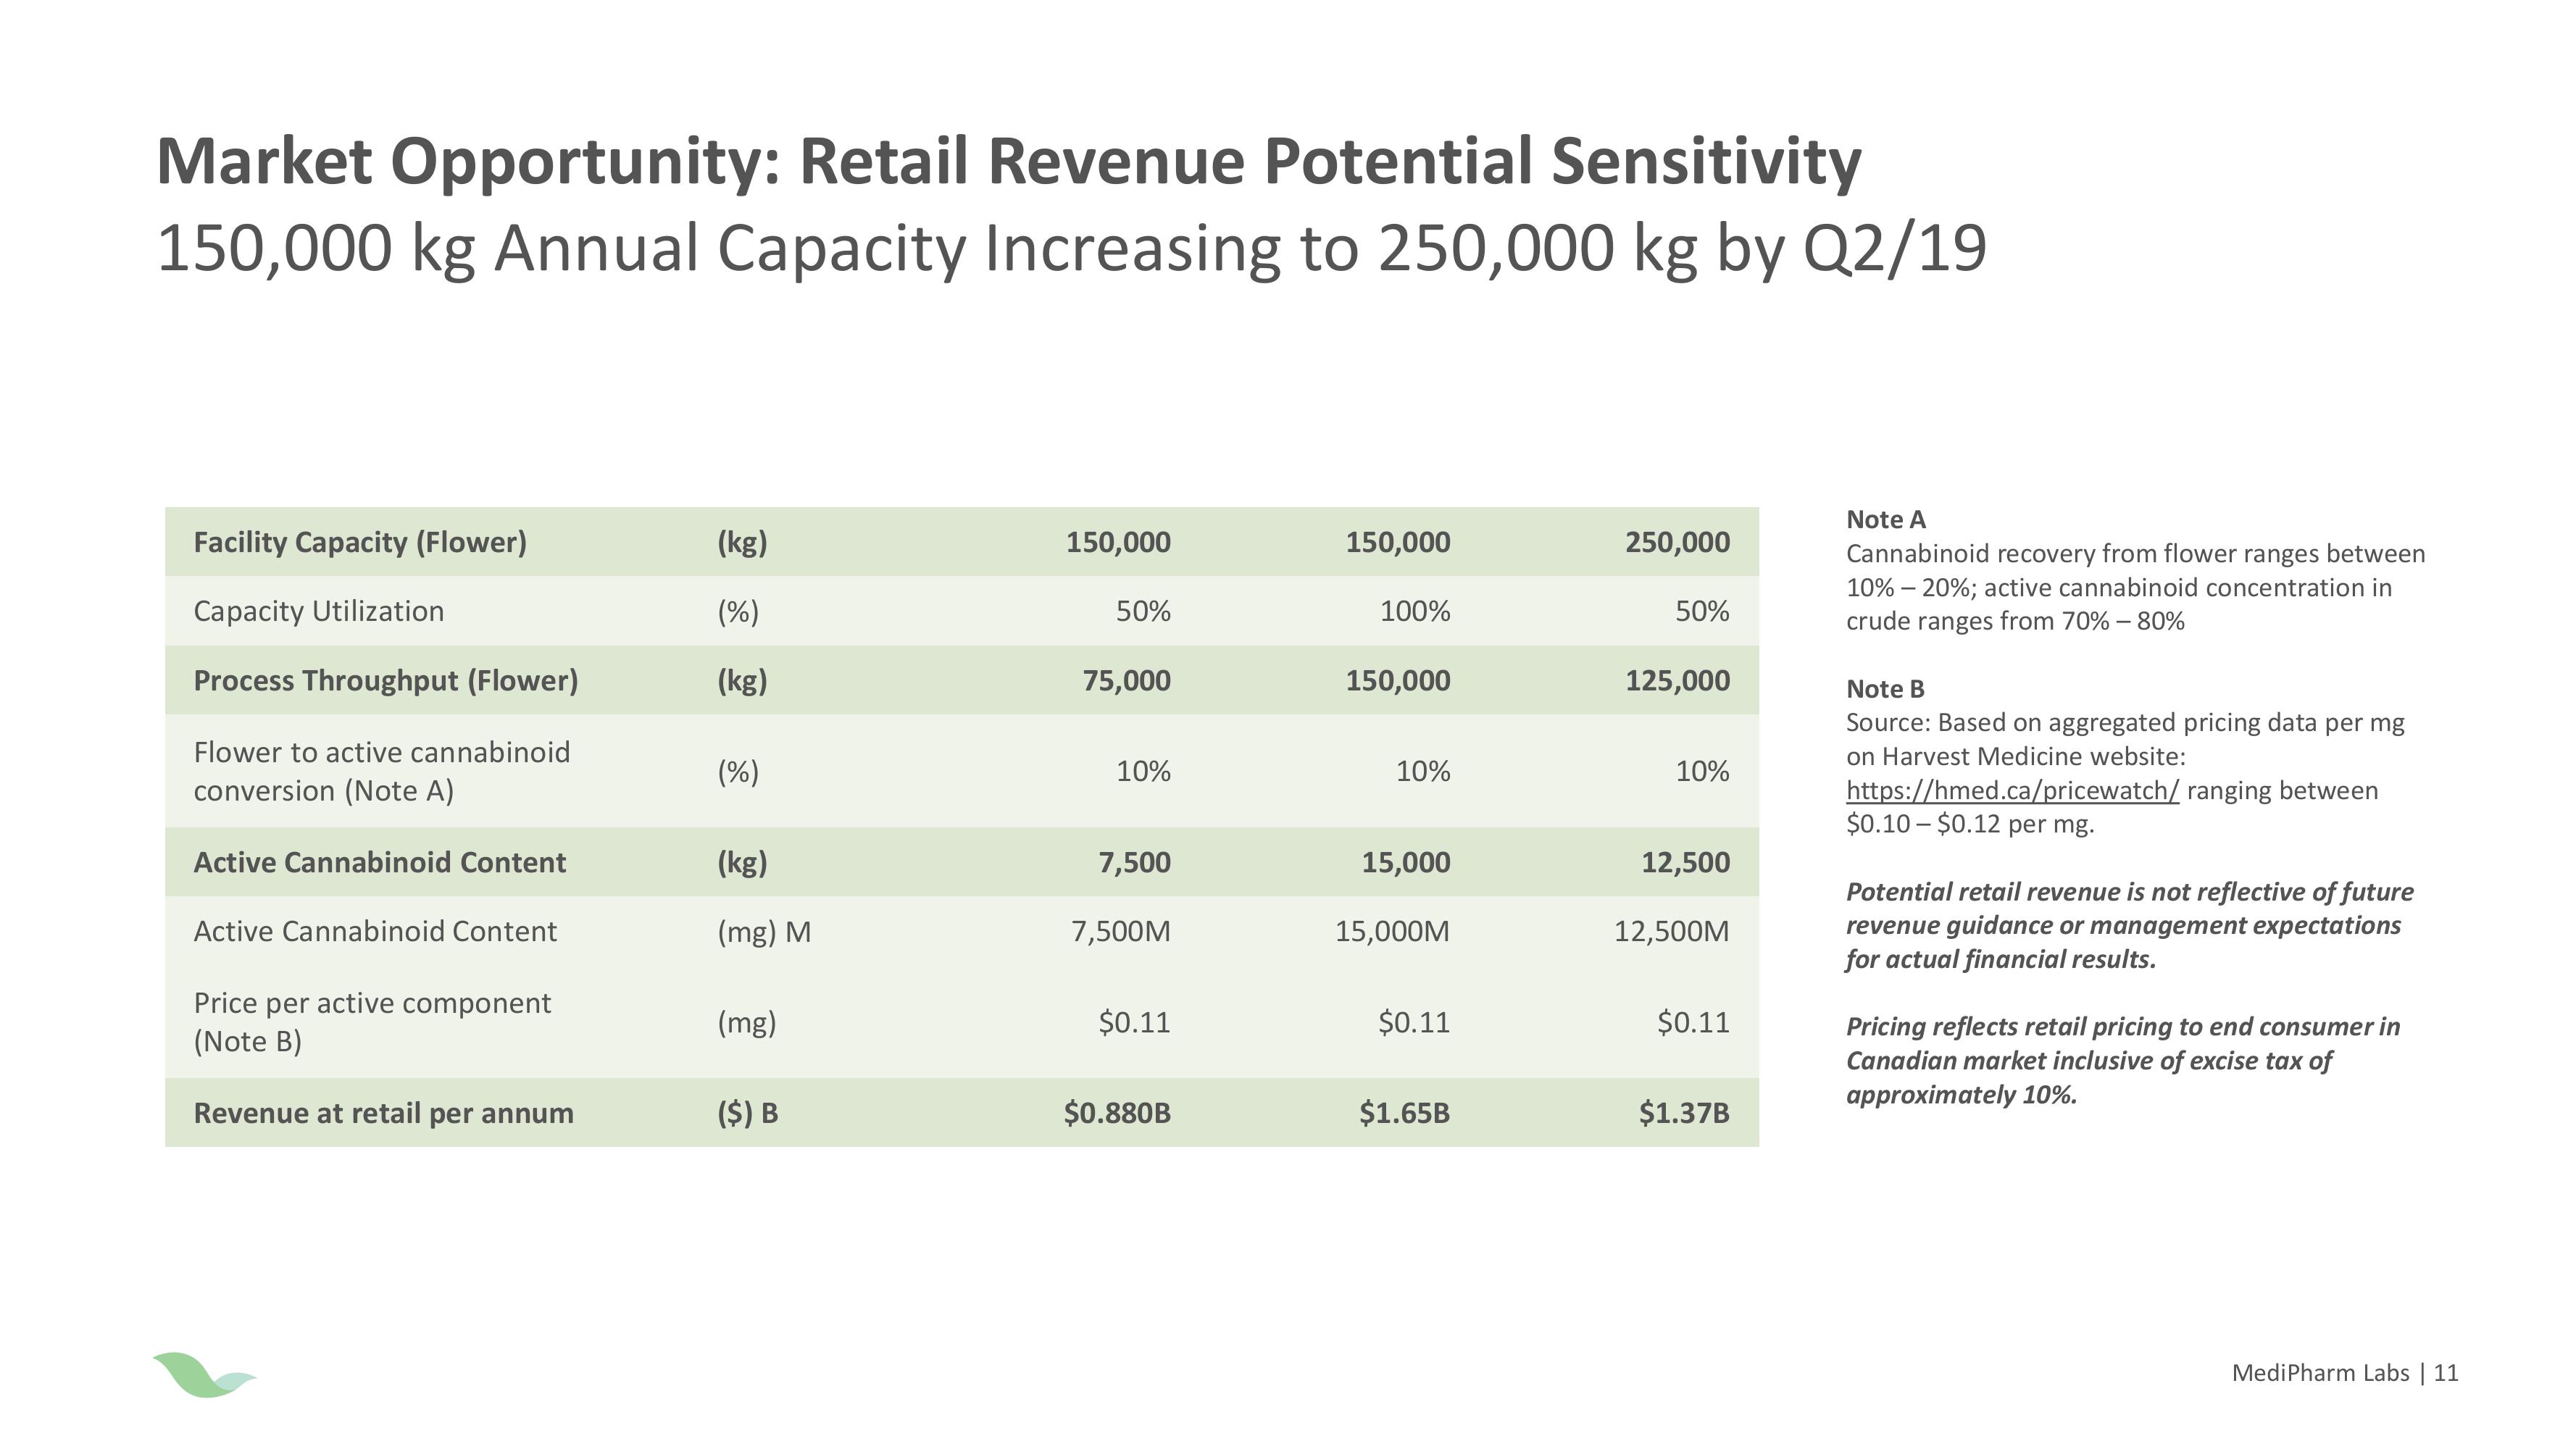
Task: Select the 15,000 active cannabinoid kg value
Action: coord(1405,862)
